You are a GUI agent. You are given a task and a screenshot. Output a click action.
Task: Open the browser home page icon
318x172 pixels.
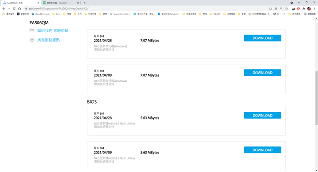pyautogui.click(x=19, y=9)
